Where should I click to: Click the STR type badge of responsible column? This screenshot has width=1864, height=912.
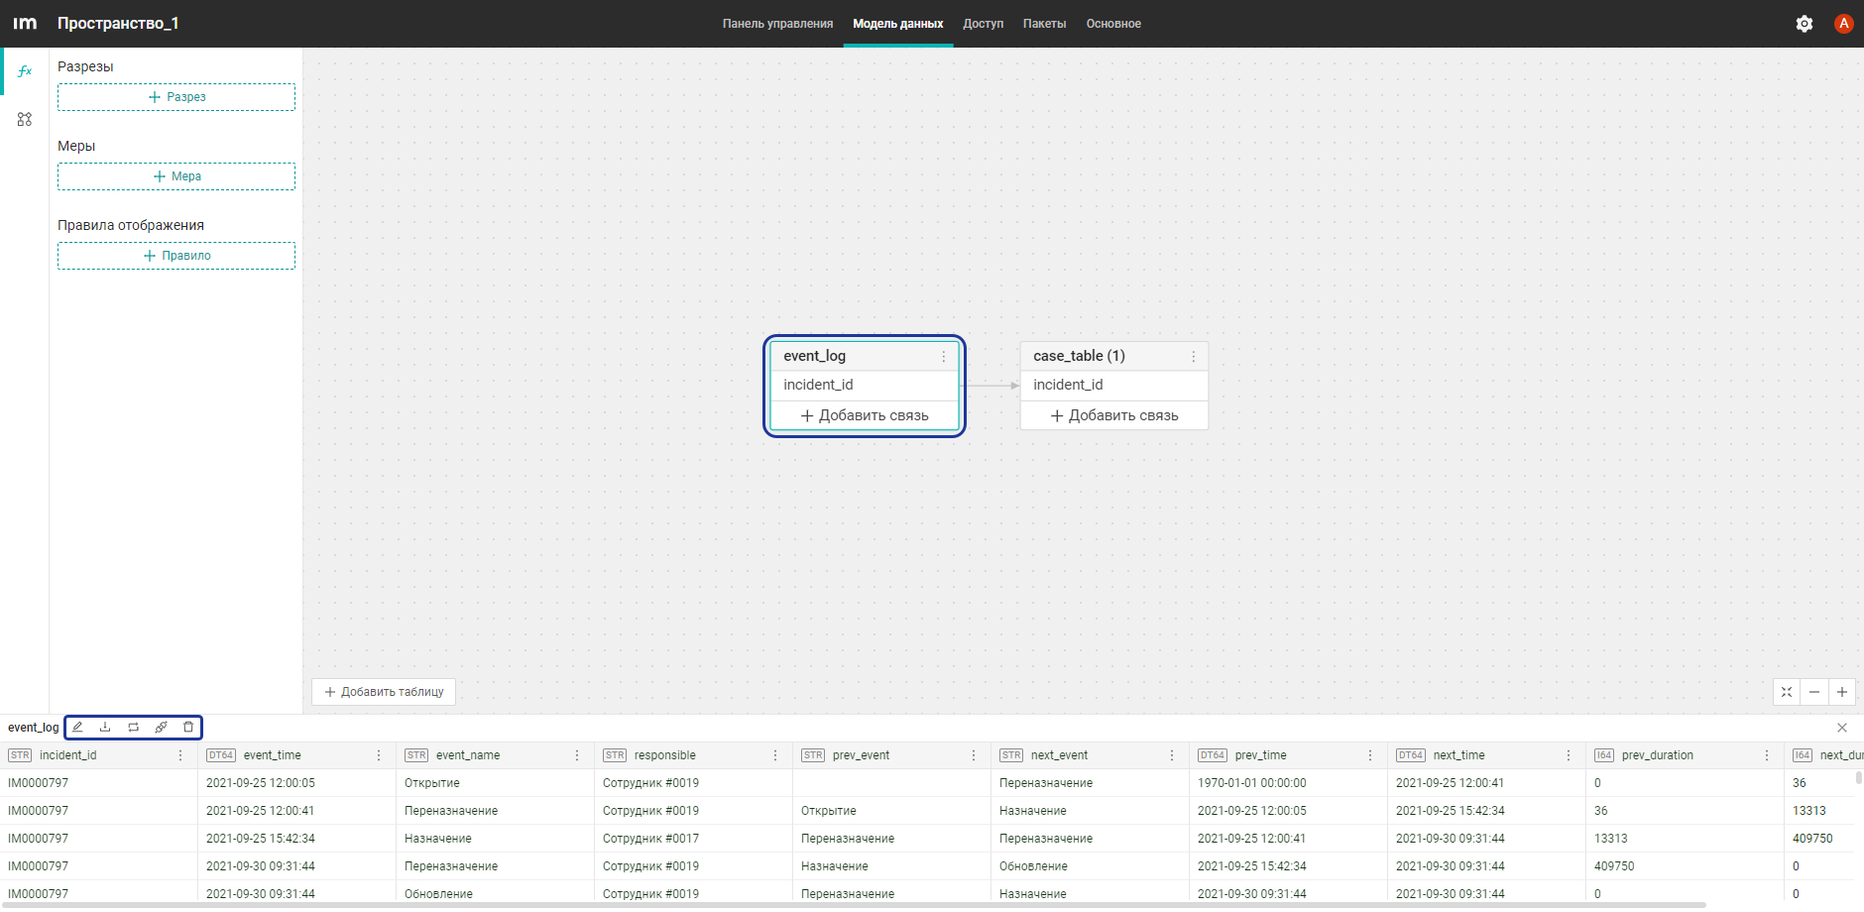pyautogui.click(x=615, y=755)
